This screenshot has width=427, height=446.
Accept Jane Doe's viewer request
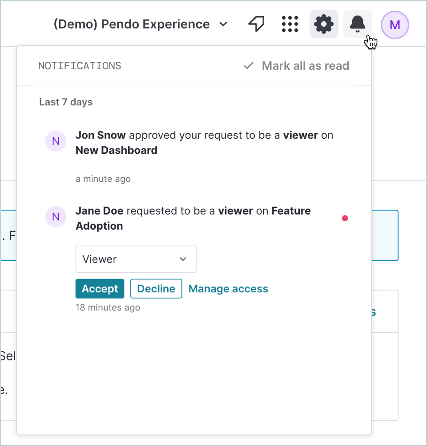[100, 289]
